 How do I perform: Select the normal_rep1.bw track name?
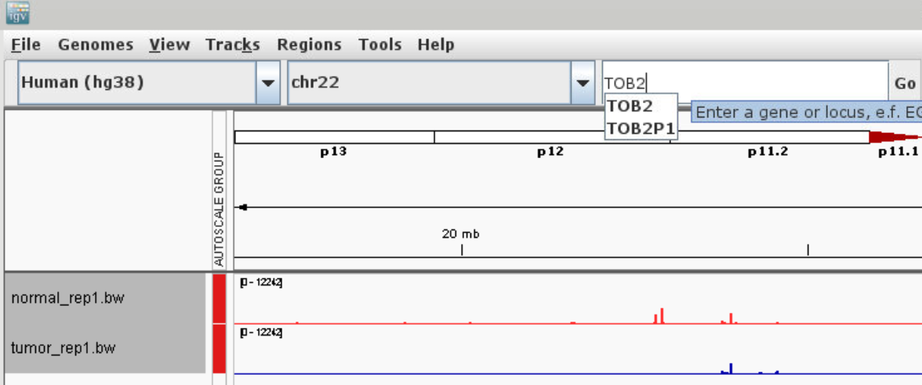click(67, 298)
